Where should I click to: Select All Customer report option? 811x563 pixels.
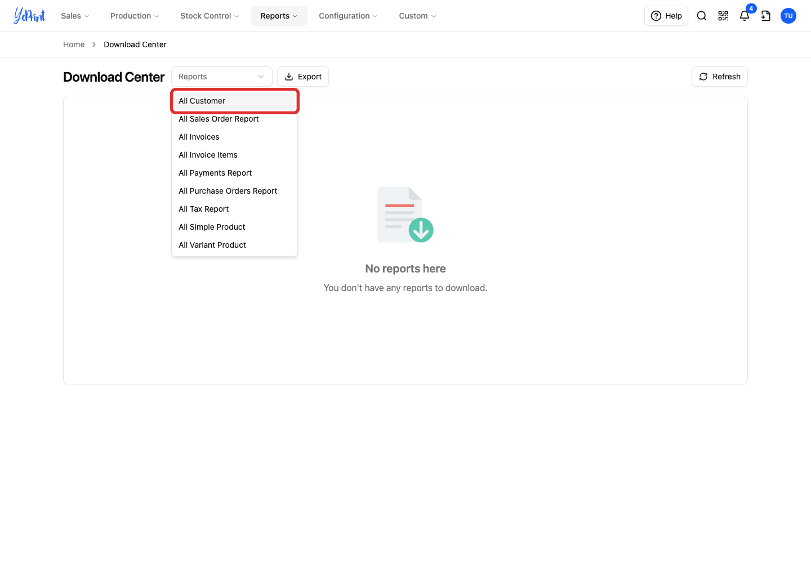234,101
